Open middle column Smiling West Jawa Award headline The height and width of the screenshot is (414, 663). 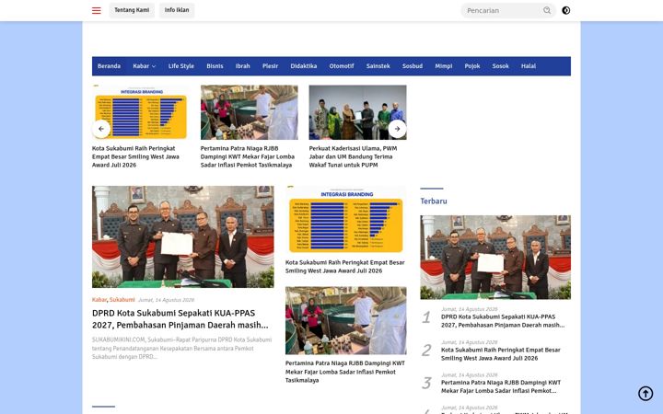(345, 267)
